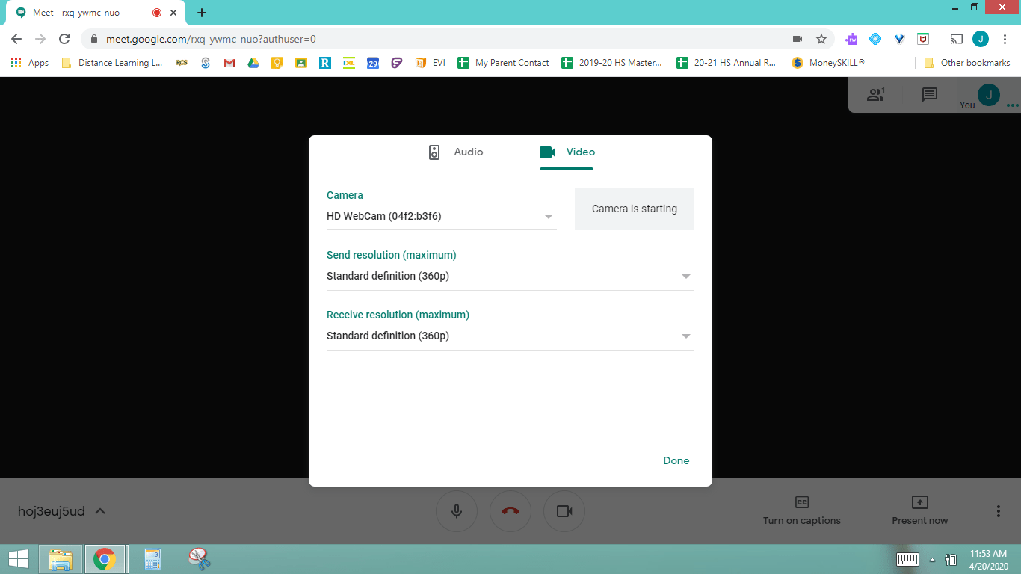The height and width of the screenshot is (574, 1021).
Task: Open Chrome from the taskbar
Action: pyautogui.click(x=105, y=558)
